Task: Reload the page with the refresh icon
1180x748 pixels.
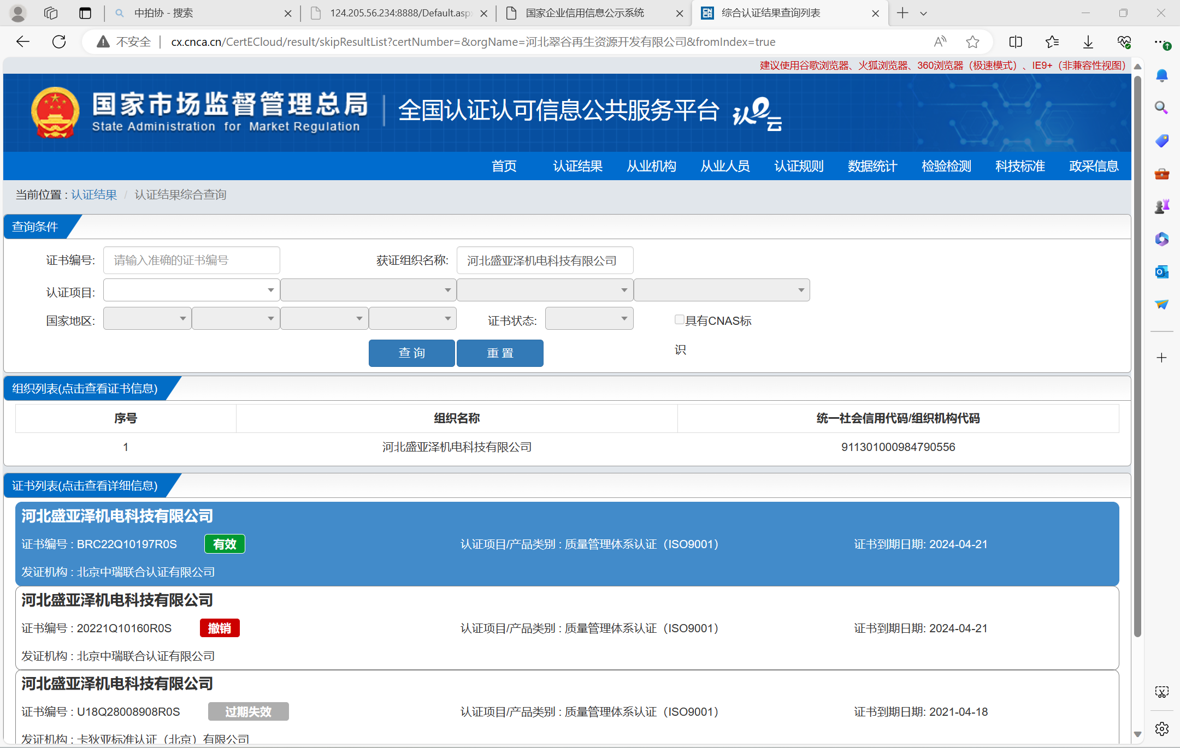Action: coord(59,41)
